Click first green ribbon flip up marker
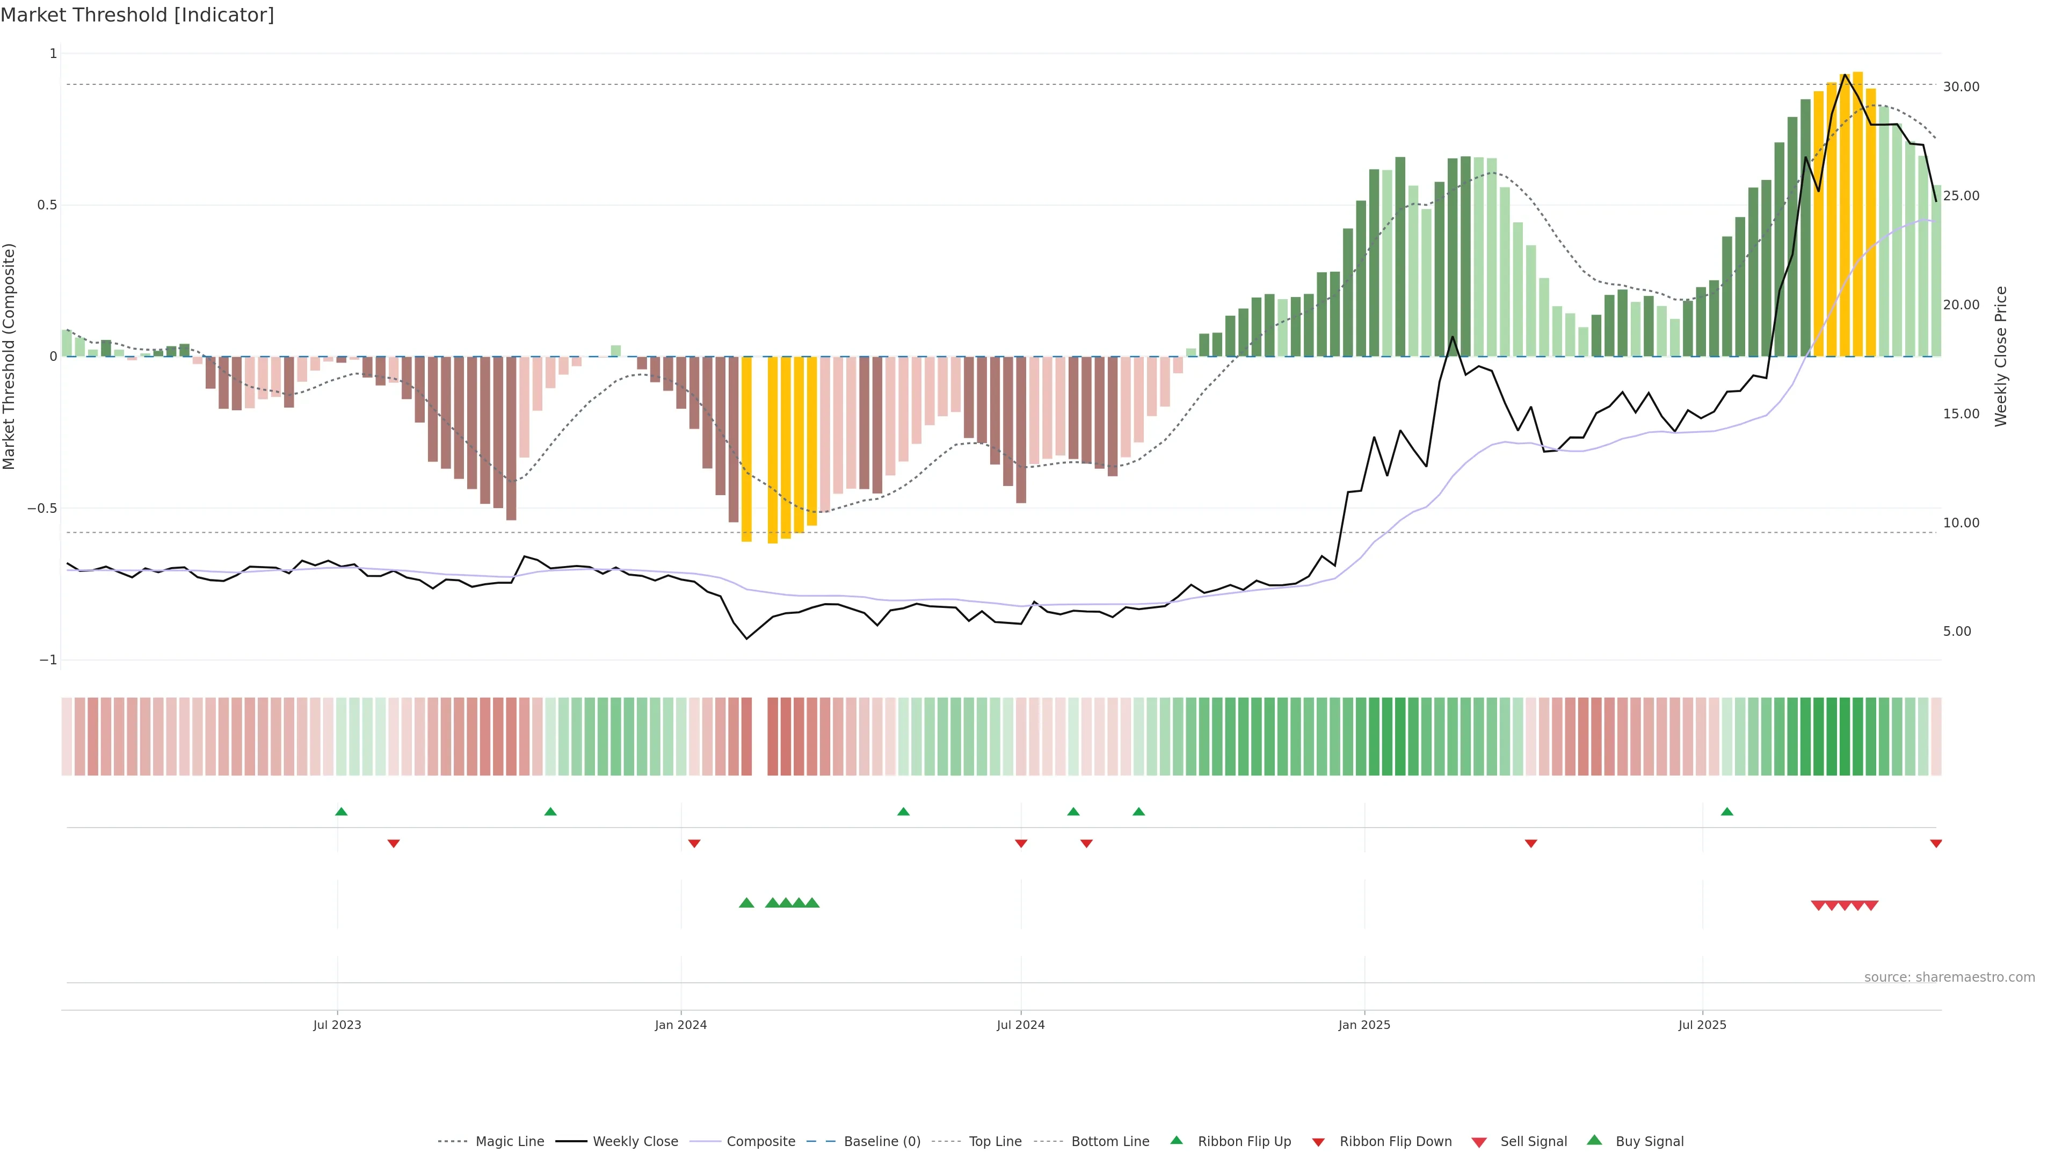 tap(341, 812)
